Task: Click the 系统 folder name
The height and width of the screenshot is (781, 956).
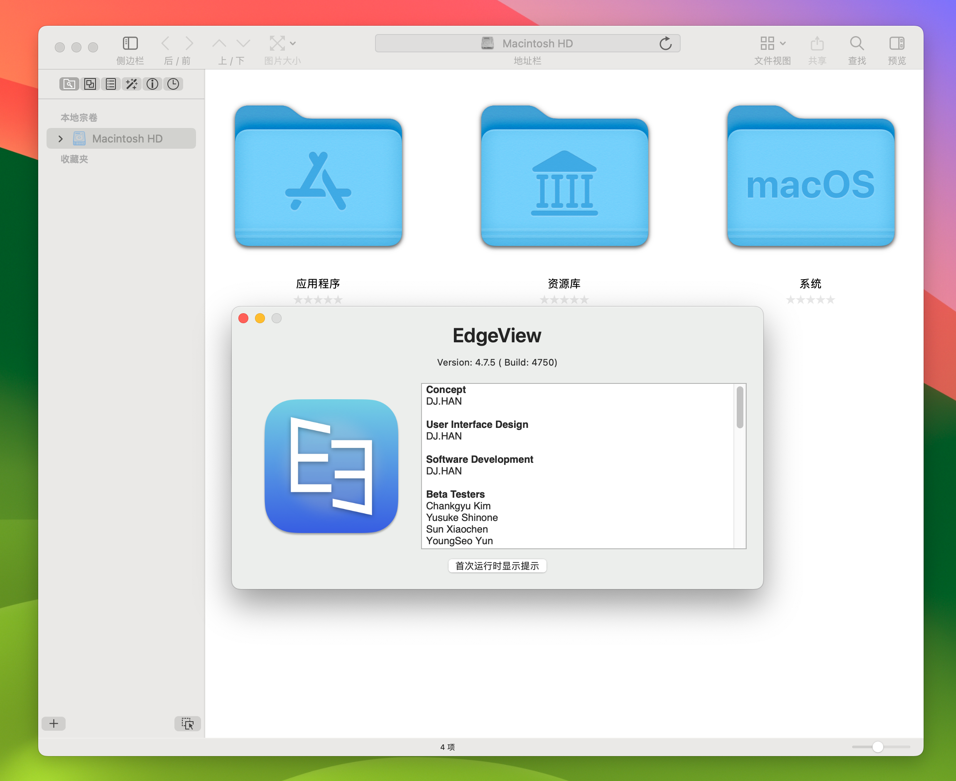Action: pyautogui.click(x=810, y=283)
